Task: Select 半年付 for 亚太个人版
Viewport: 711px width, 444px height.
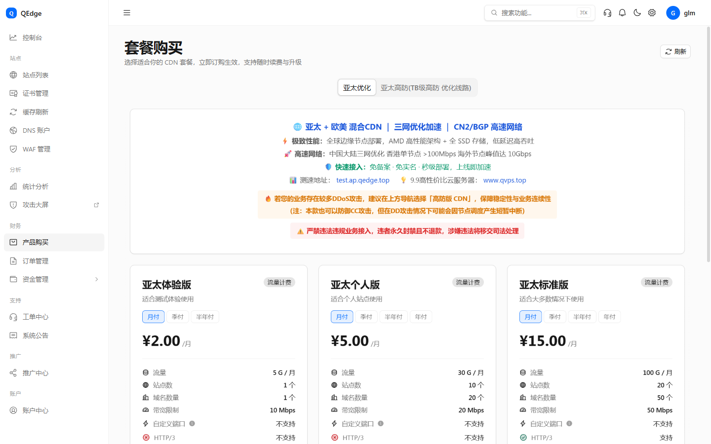Action: 394,317
